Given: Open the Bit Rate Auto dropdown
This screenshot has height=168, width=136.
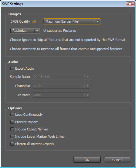Looking at the screenshot, I should (x=61, y=95).
